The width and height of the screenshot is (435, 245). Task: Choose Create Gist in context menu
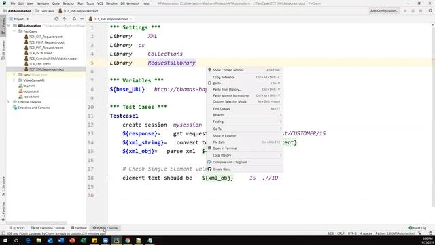pos(245,169)
